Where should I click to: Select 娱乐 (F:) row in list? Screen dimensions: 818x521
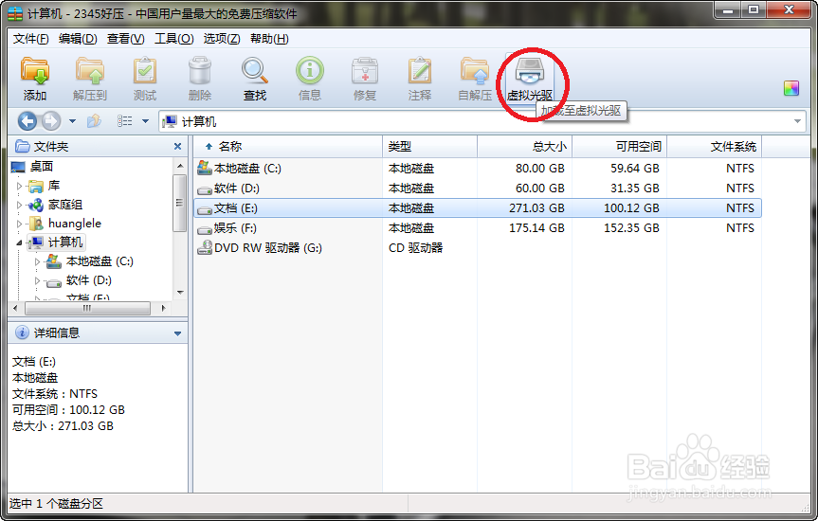[x=478, y=228]
